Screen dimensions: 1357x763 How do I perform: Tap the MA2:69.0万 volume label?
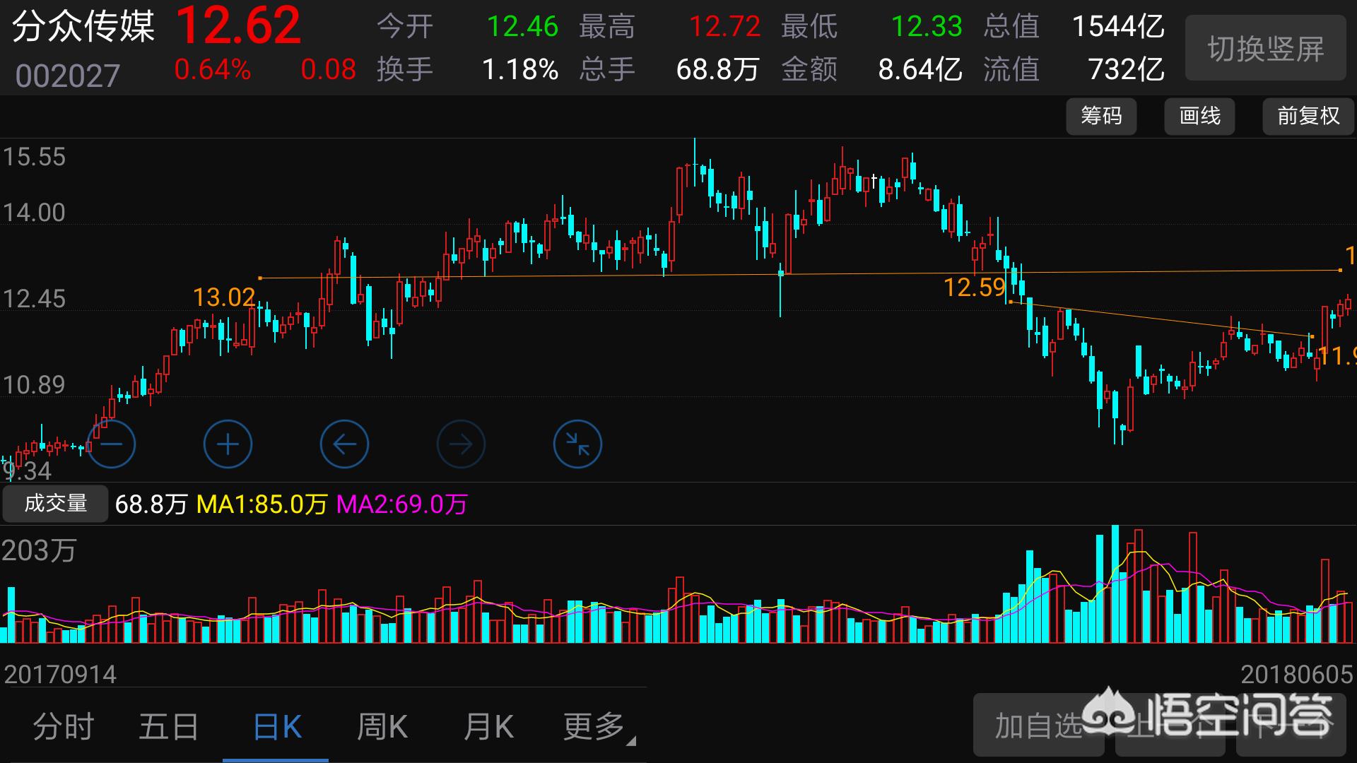click(x=401, y=504)
